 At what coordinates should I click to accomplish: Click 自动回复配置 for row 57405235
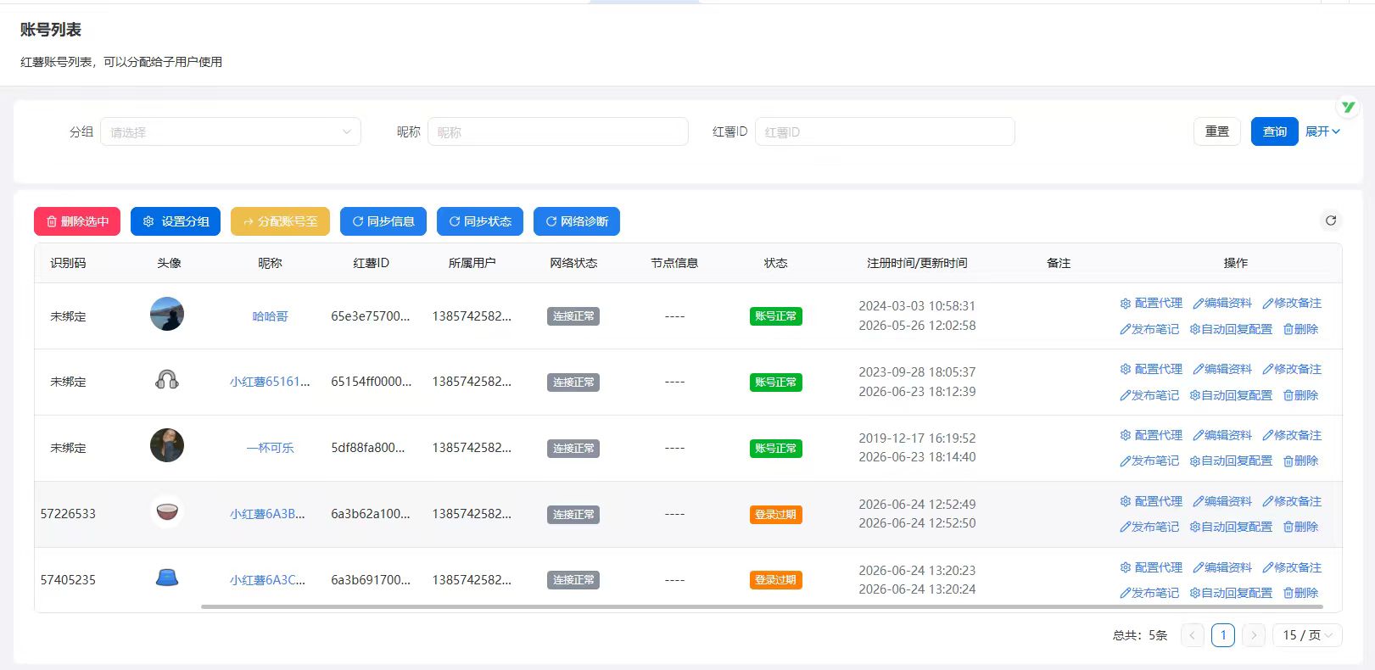[1231, 593]
